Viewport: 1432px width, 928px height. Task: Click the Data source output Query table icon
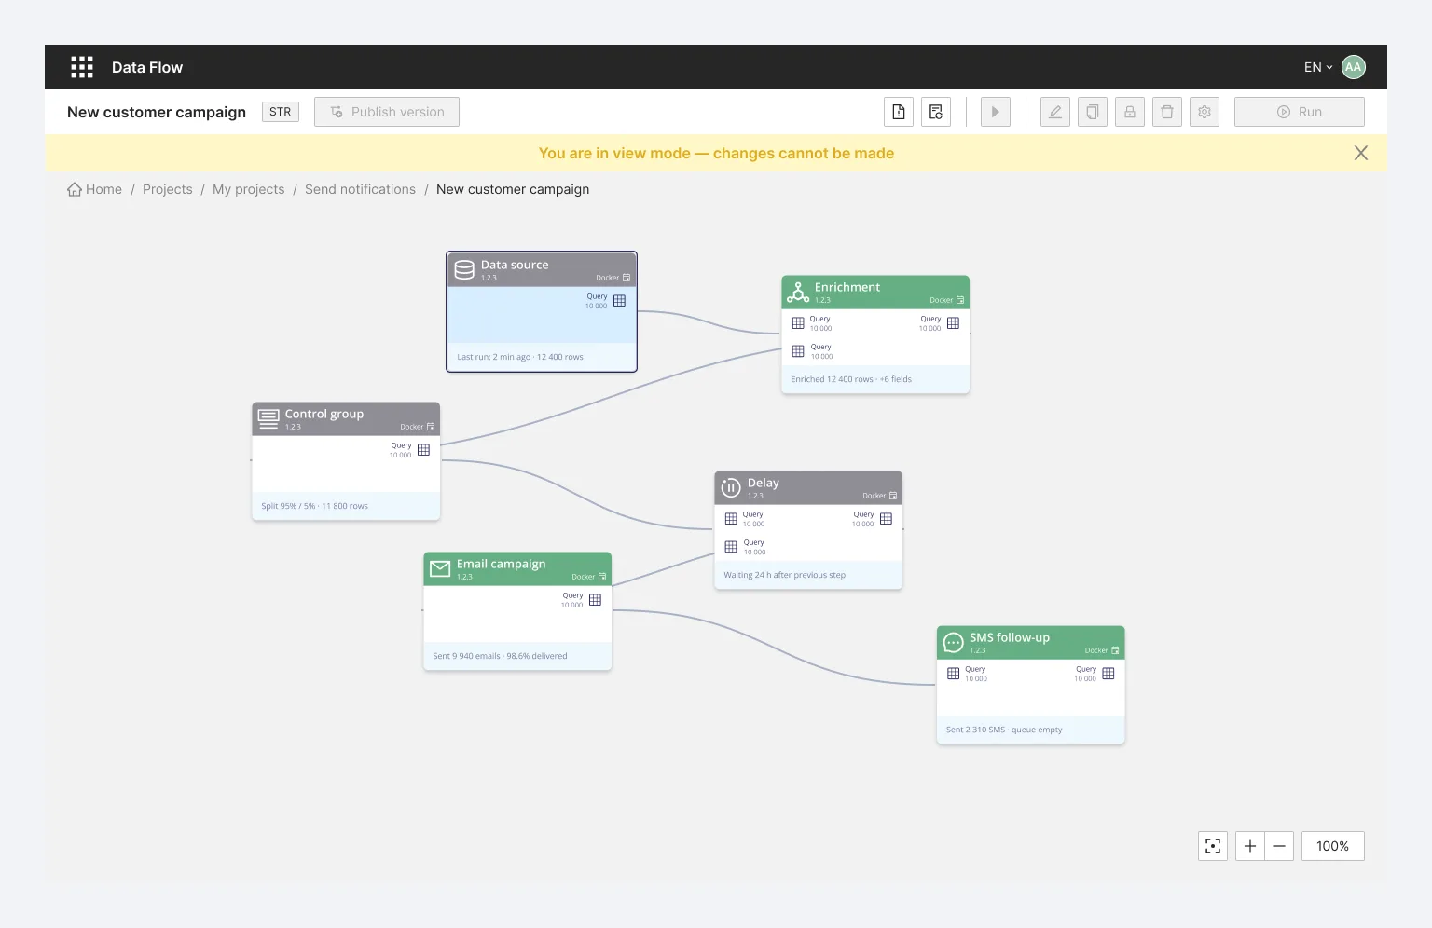(620, 301)
